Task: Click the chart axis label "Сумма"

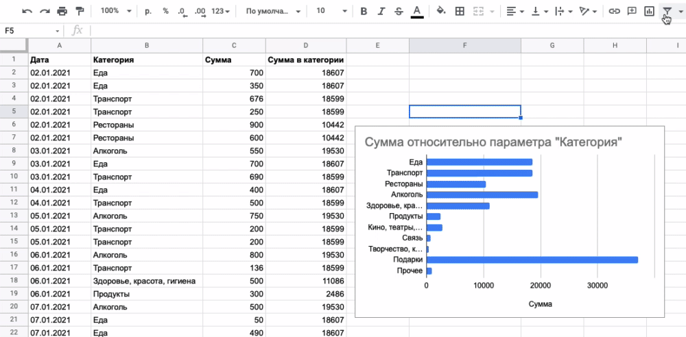Action: click(x=541, y=304)
